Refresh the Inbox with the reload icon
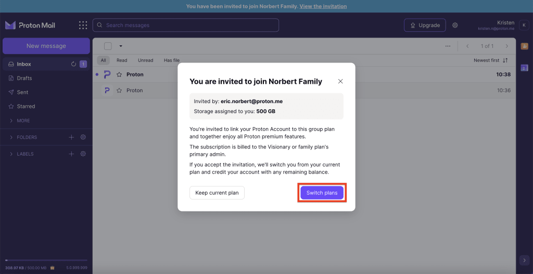Image resolution: width=533 pixels, height=274 pixels. click(73, 64)
